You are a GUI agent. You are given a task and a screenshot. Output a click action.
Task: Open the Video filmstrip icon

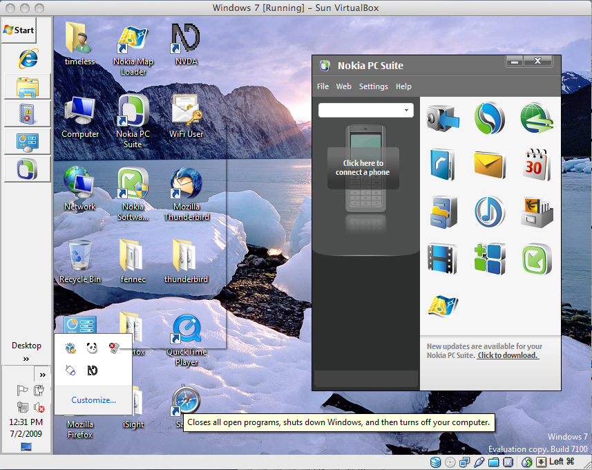point(442,258)
